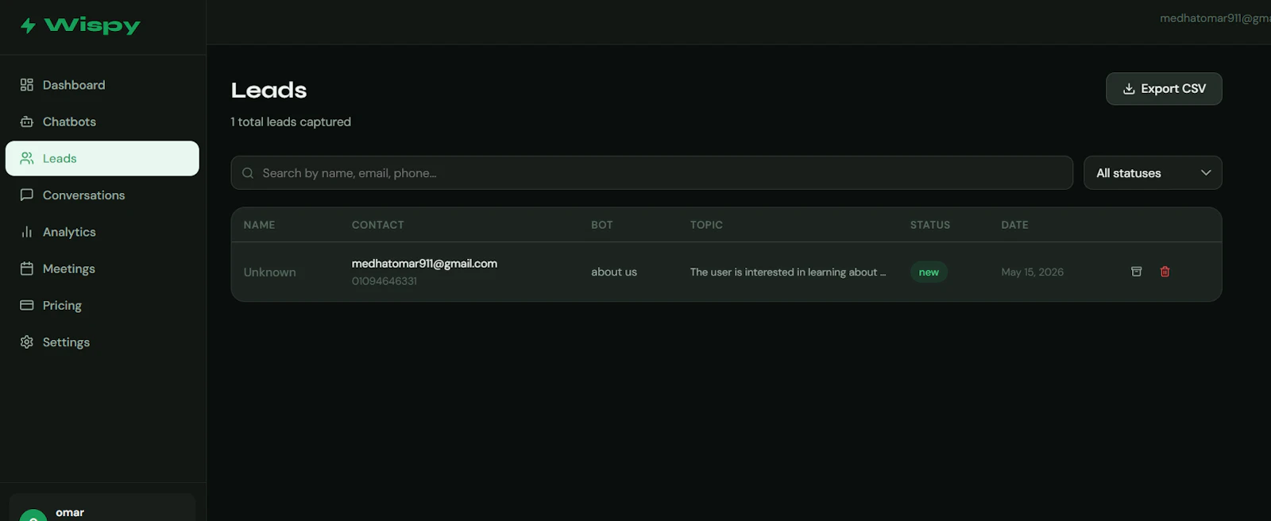The image size is (1271, 521).
Task: Export leads with Export CSV button
Action: coord(1164,89)
